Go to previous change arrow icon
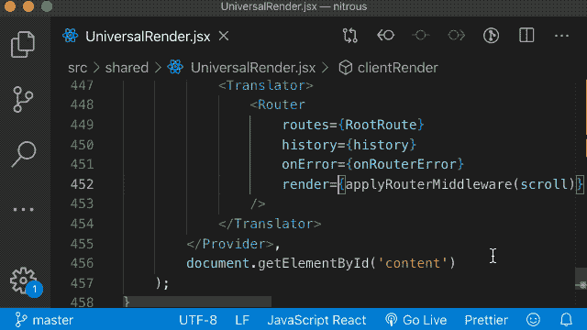The image size is (587, 330). (385, 36)
